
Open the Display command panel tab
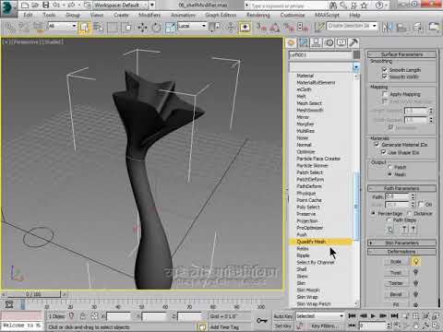coord(341,42)
